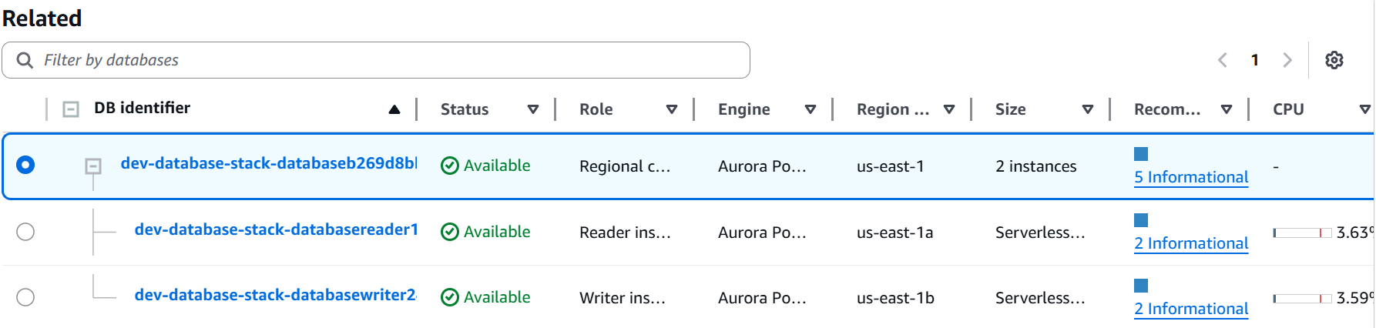Click 'Aurora Po…' engine cell for databasewriter2
The width and height of the screenshot is (1376, 328).
(762, 298)
